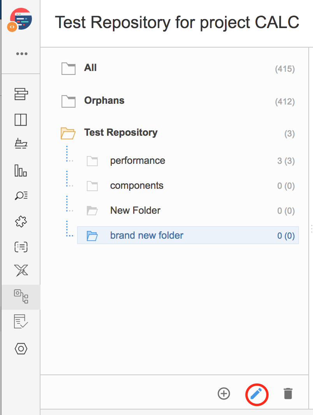Open the backlog icon in sidebar

click(21, 94)
